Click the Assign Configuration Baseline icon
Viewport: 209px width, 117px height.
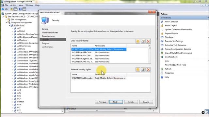pyautogui.click(x=162, y=49)
